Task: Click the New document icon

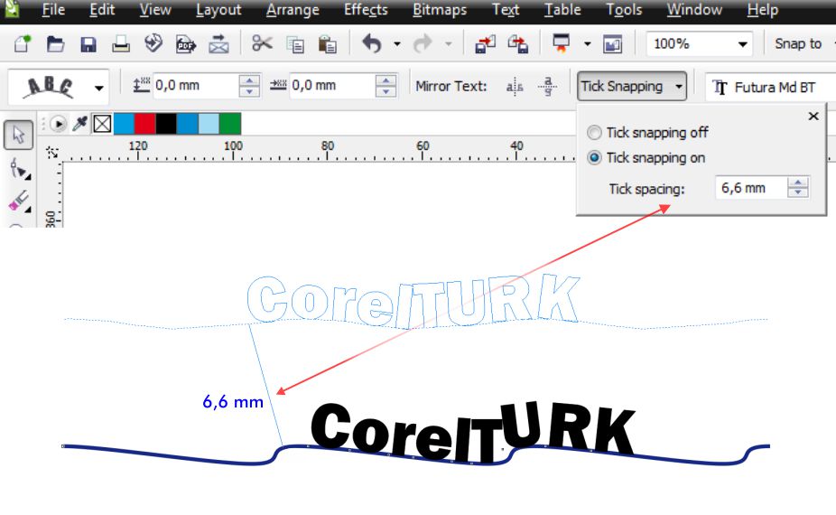Action: click(23, 43)
